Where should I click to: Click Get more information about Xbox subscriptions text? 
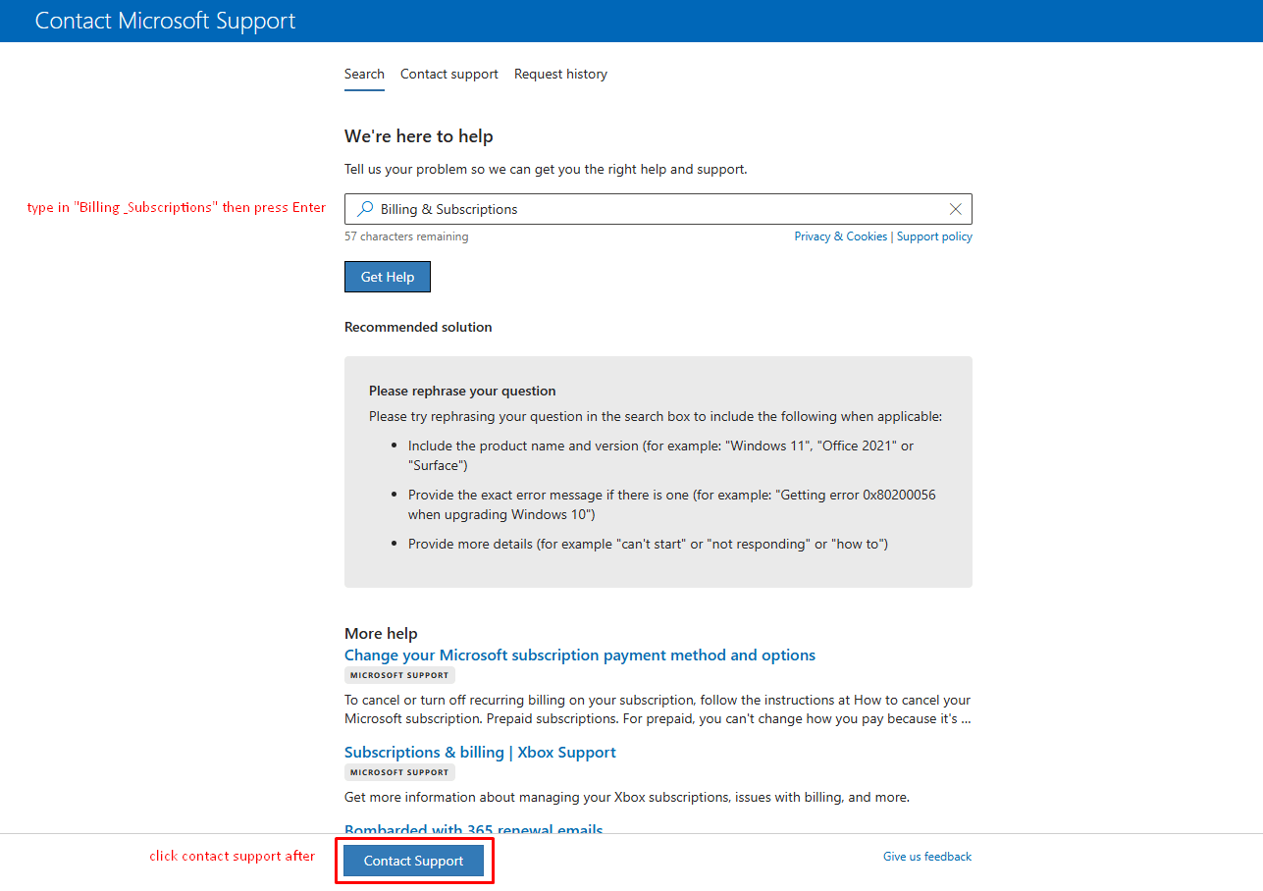click(627, 797)
